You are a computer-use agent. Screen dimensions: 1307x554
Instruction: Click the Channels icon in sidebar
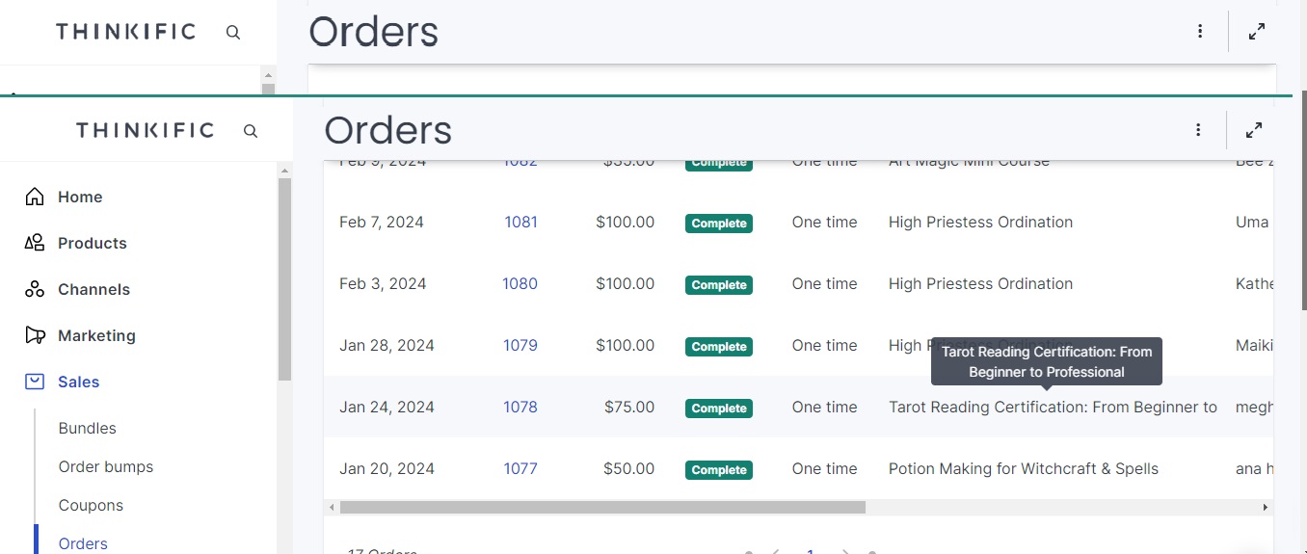(35, 289)
